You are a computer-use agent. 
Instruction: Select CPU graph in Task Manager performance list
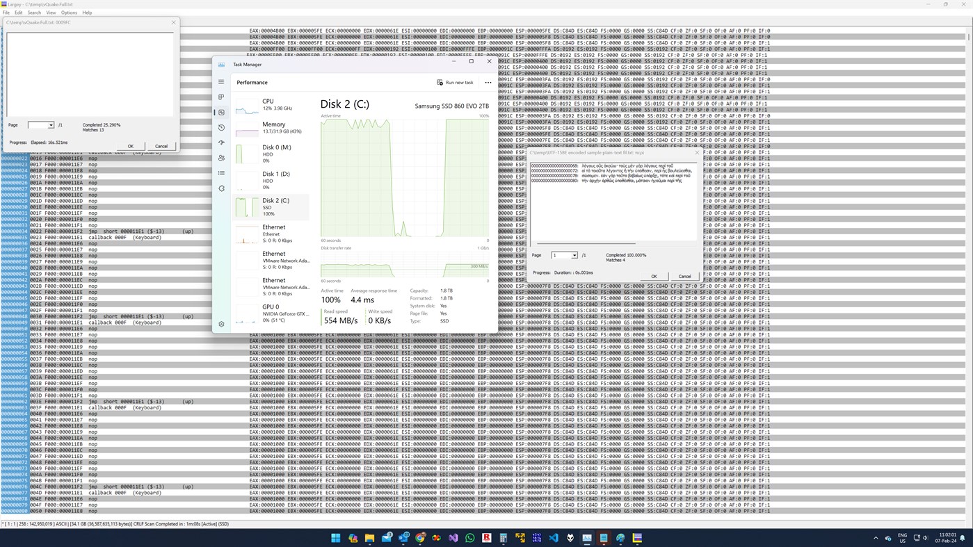[271, 105]
